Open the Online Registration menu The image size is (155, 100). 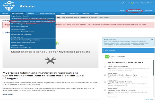(x=47, y=13)
